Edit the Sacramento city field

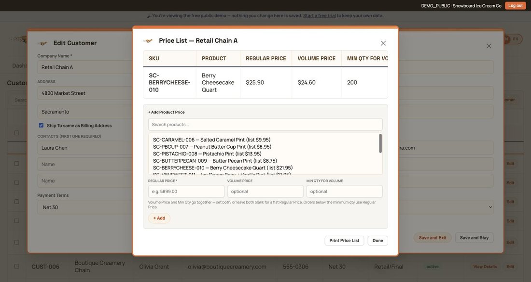(84, 112)
